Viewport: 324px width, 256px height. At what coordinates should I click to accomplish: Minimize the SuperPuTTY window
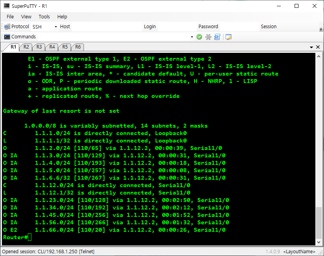(x=279, y=6)
